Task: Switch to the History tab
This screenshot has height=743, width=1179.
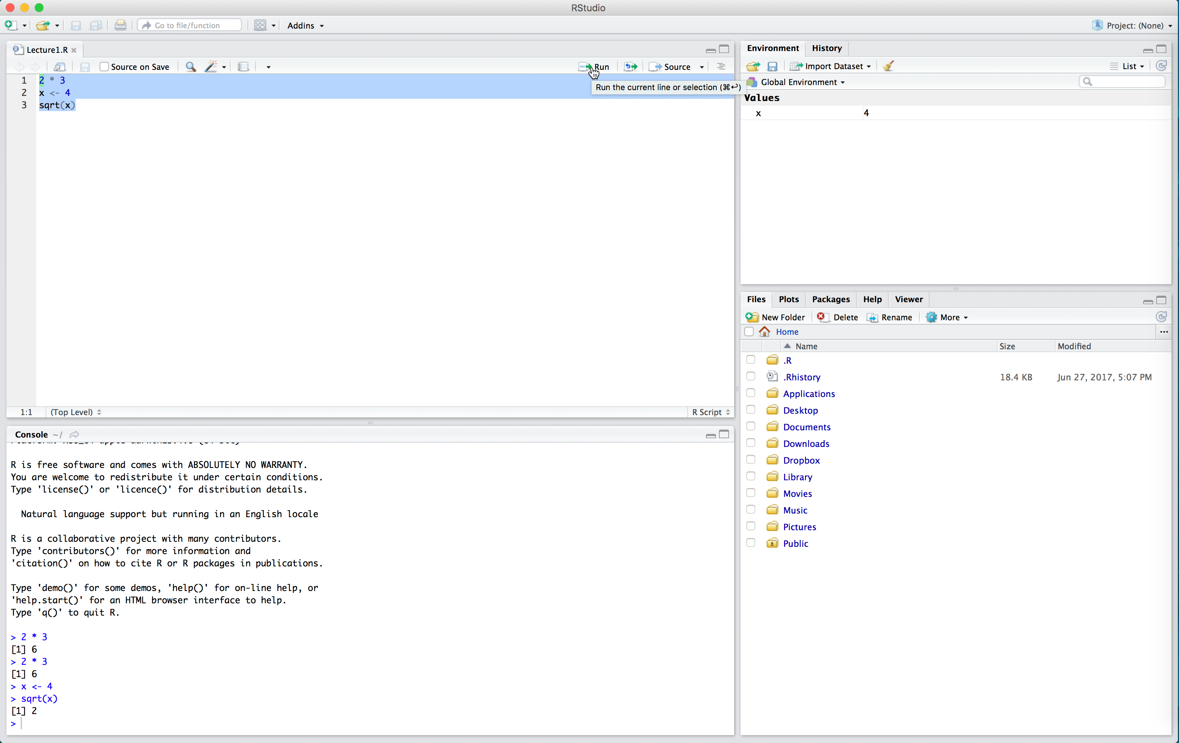Action: click(x=826, y=48)
